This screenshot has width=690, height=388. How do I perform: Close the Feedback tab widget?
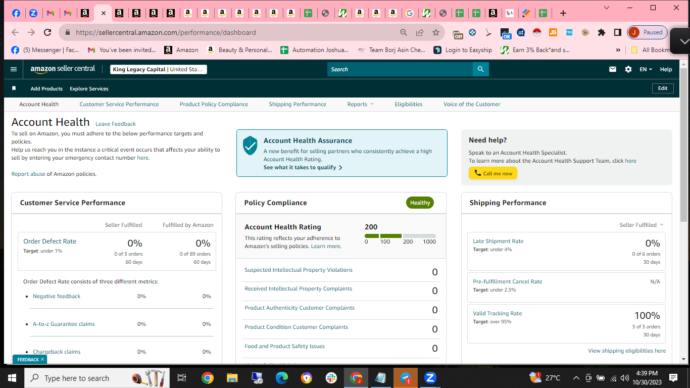coord(42,359)
